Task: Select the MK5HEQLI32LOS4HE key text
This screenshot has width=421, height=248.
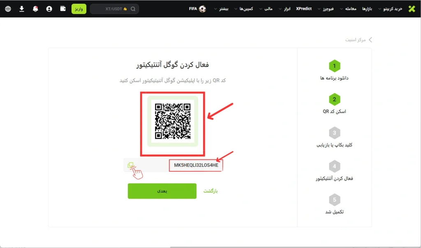Action: [196, 165]
